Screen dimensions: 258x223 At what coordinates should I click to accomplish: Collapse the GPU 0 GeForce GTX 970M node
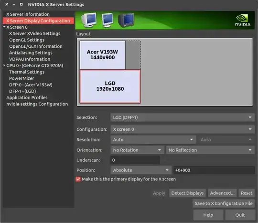coord(4,65)
